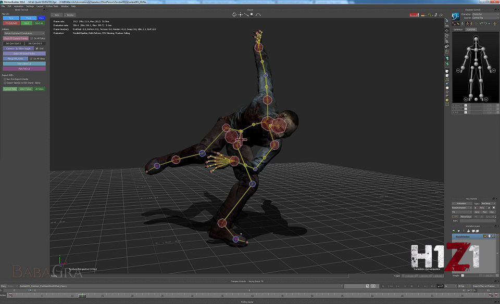Open the BaseAnimation layer dropdown in Key Controls

coord(462,208)
